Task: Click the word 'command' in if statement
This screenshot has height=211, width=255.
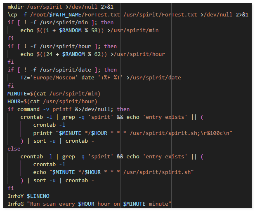Action: (x=28, y=109)
